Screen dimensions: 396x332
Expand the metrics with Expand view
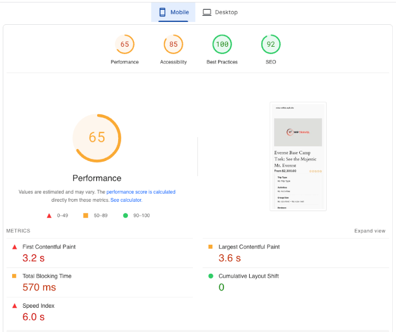pyautogui.click(x=370, y=231)
